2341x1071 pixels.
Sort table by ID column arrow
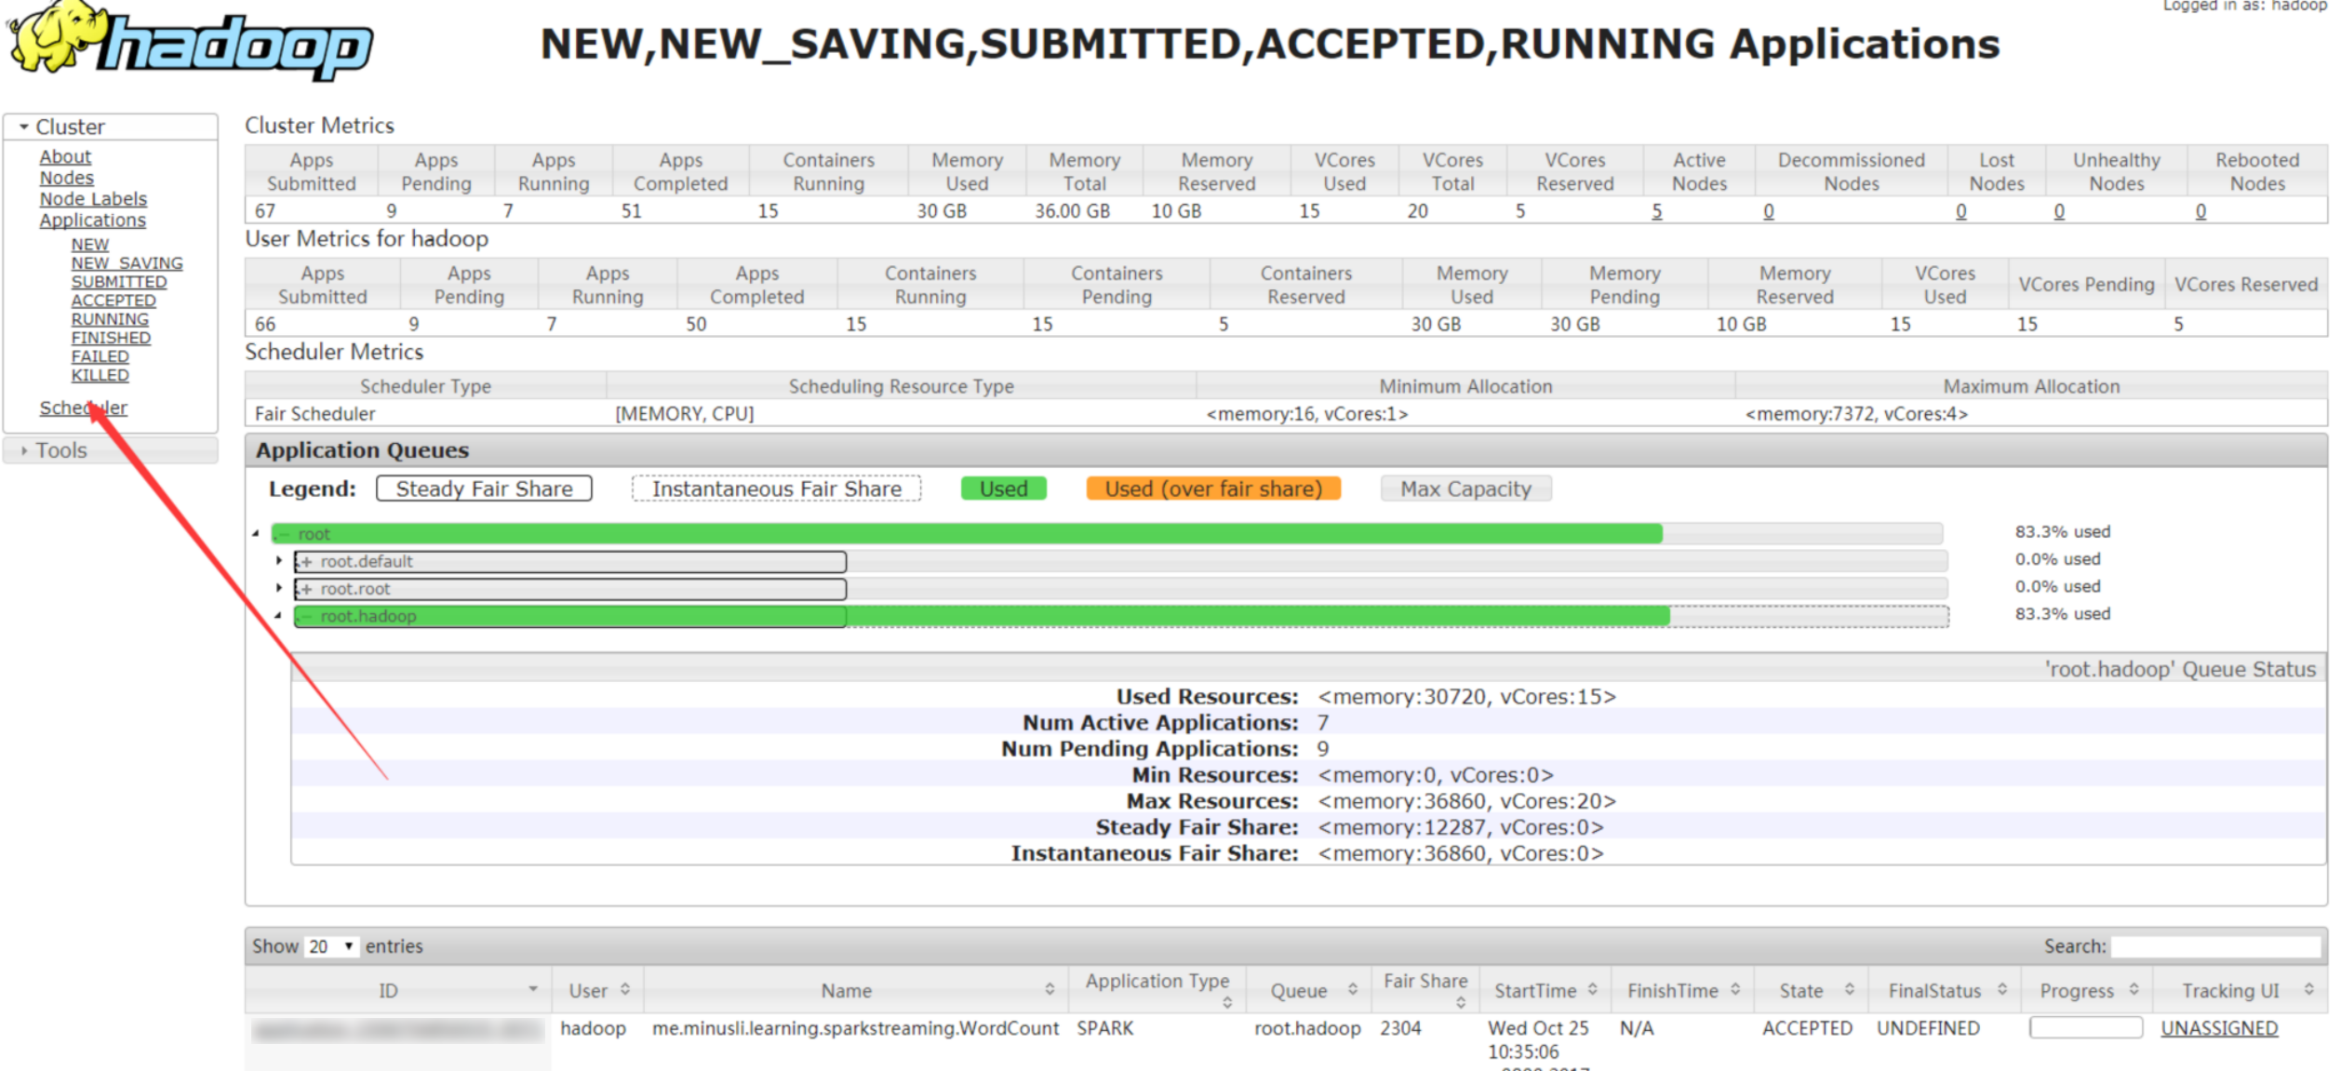533,989
